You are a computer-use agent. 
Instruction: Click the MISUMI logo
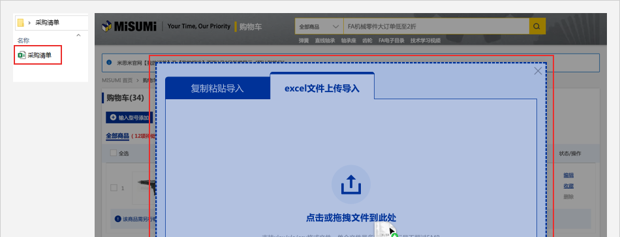pos(129,27)
